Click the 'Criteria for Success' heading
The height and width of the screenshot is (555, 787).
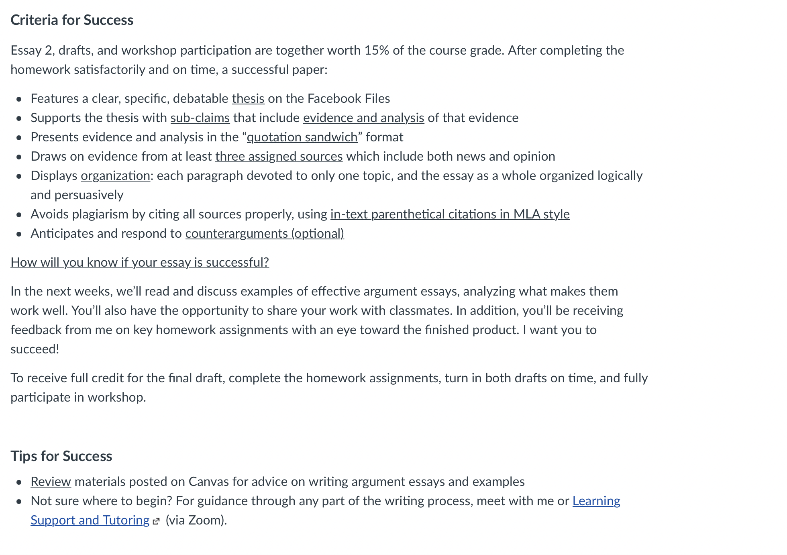72,20
